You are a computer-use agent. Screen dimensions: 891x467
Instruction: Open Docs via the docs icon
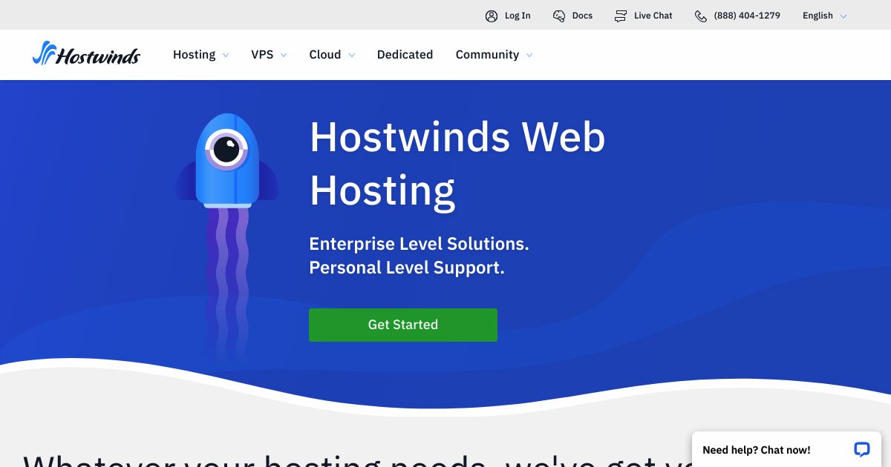click(x=558, y=16)
